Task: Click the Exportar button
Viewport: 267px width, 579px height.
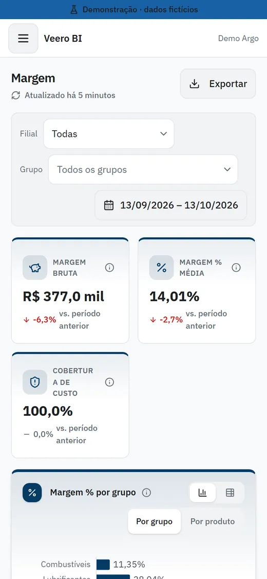Action: tap(218, 84)
